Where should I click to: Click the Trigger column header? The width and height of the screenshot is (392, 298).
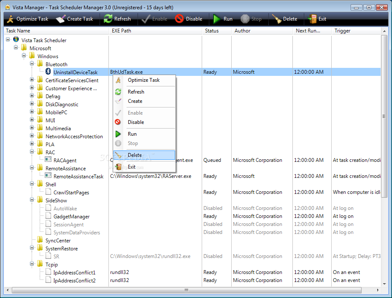[356, 31]
